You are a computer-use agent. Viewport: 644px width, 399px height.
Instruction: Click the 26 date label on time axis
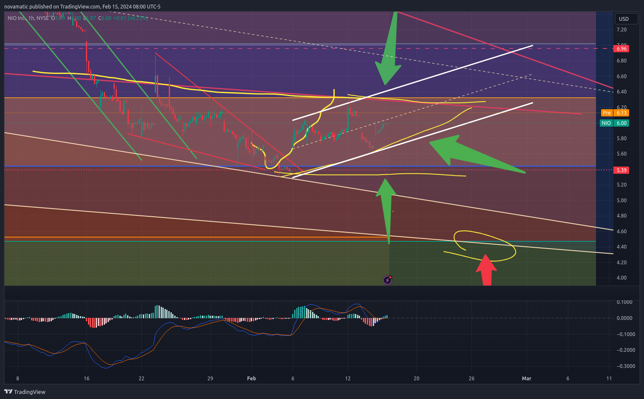click(x=471, y=378)
